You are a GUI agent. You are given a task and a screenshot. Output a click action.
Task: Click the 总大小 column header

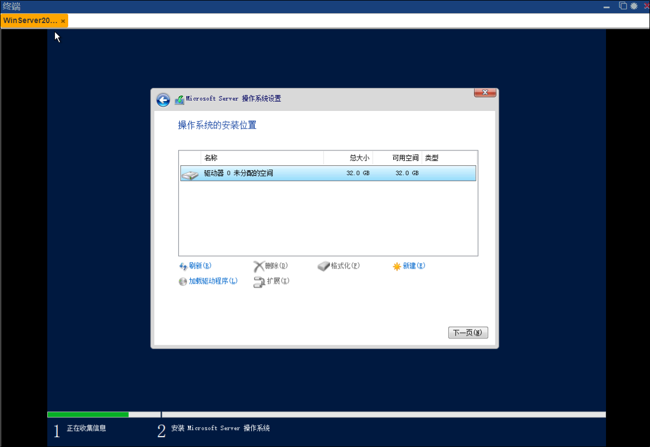tap(348, 158)
